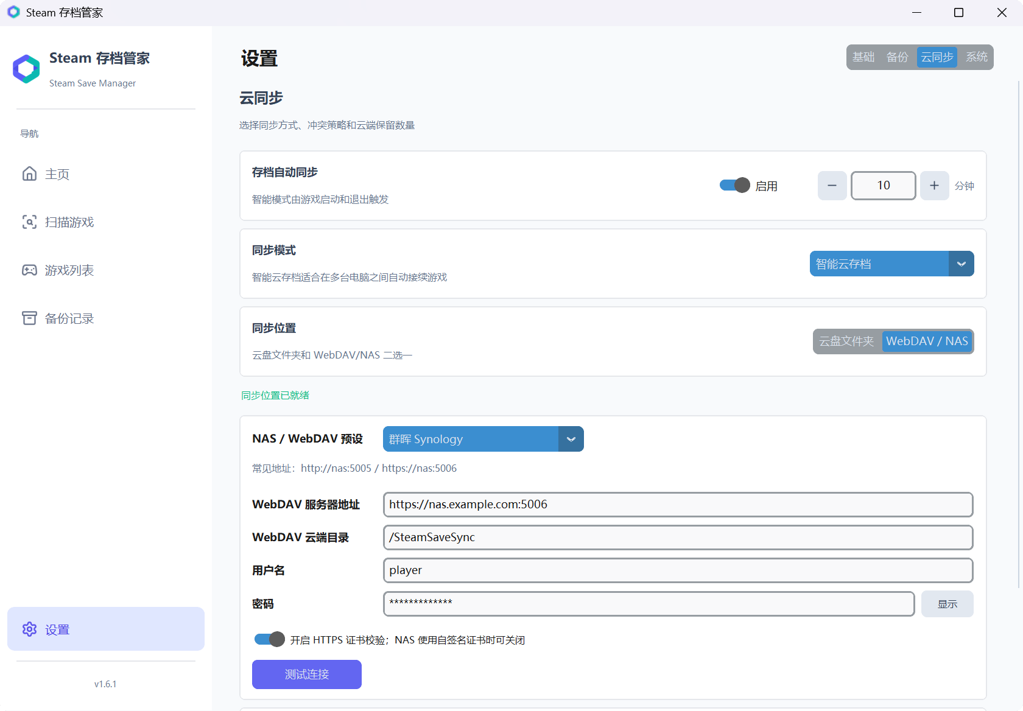Click 显示 to reveal the password
1023x711 pixels.
(947, 604)
